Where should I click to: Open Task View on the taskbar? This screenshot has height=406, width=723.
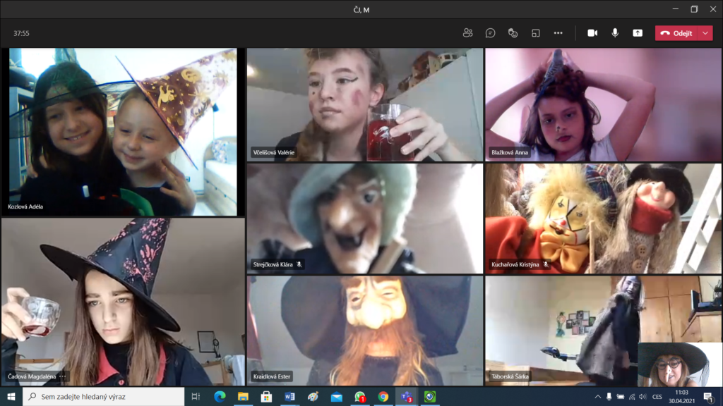196,396
